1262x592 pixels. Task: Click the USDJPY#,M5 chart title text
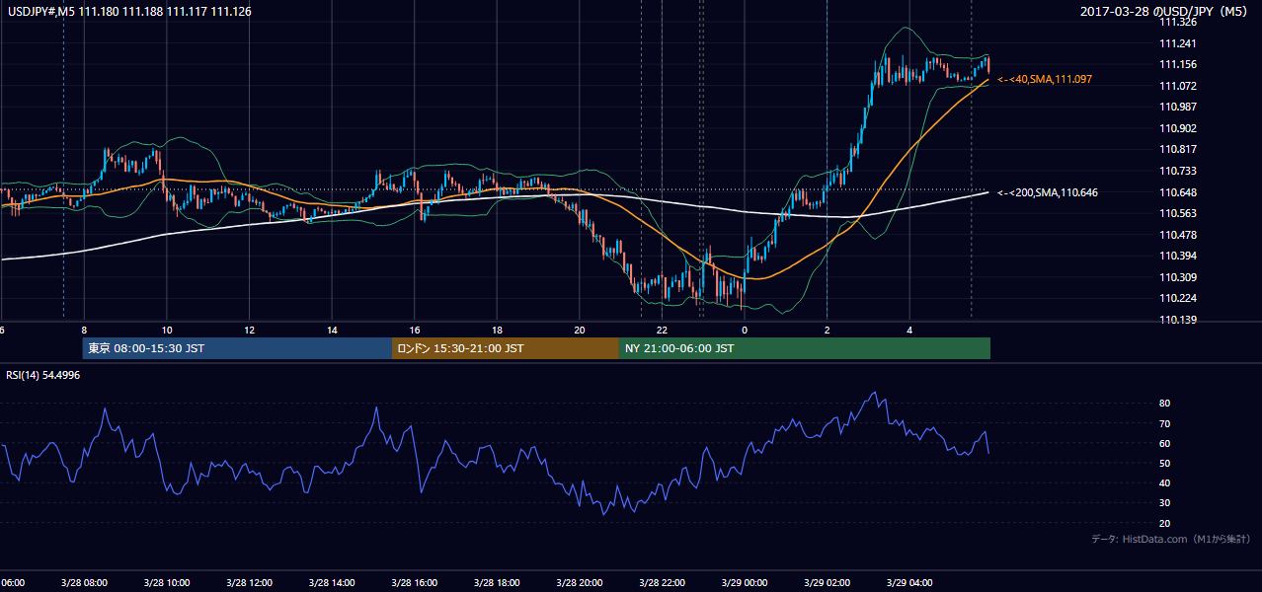click(129, 11)
